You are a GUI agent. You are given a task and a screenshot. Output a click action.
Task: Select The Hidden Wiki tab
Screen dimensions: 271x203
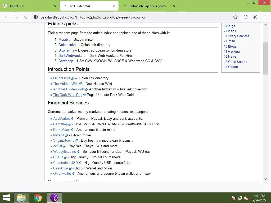pyautogui.click(x=89, y=6)
